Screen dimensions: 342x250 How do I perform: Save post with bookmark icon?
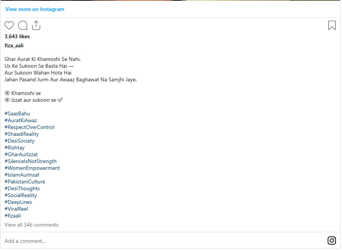click(x=332, y=25)
